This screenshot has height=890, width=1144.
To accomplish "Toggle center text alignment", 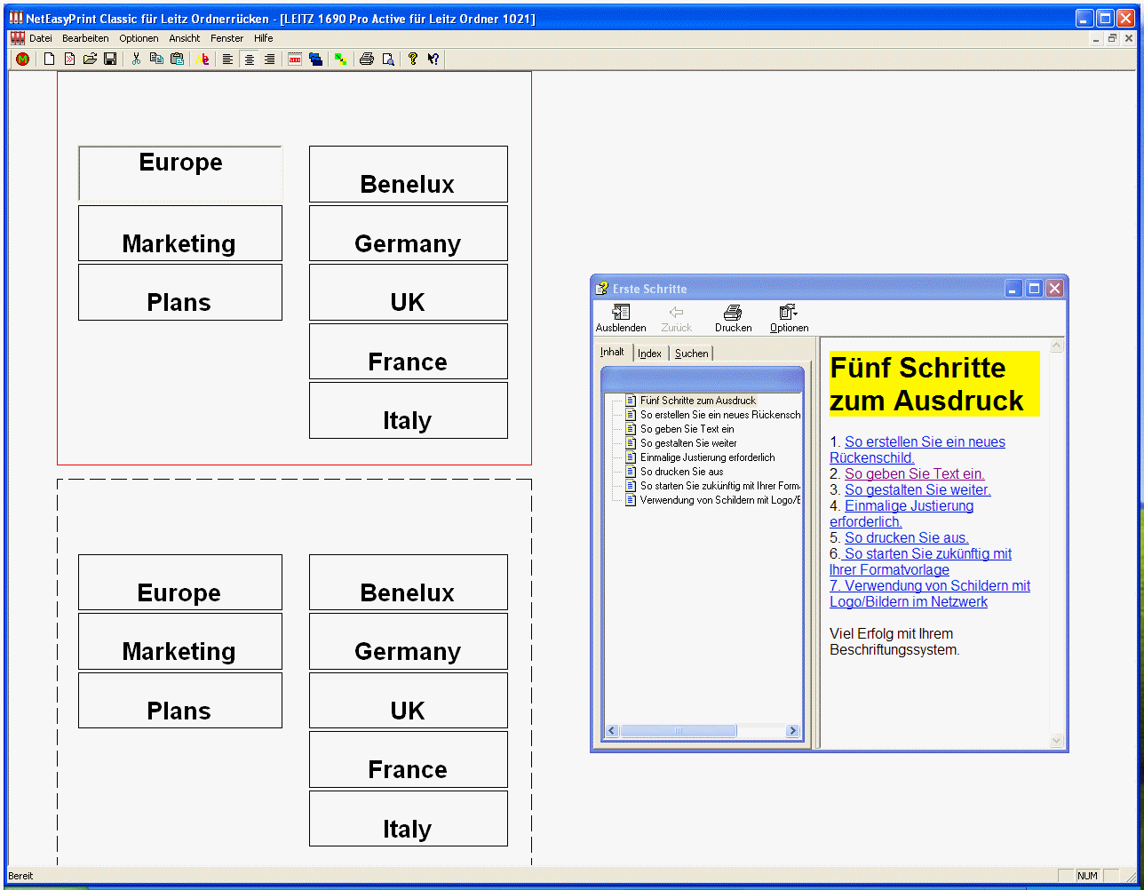I will pyautogui.click(x=249, y=59).
